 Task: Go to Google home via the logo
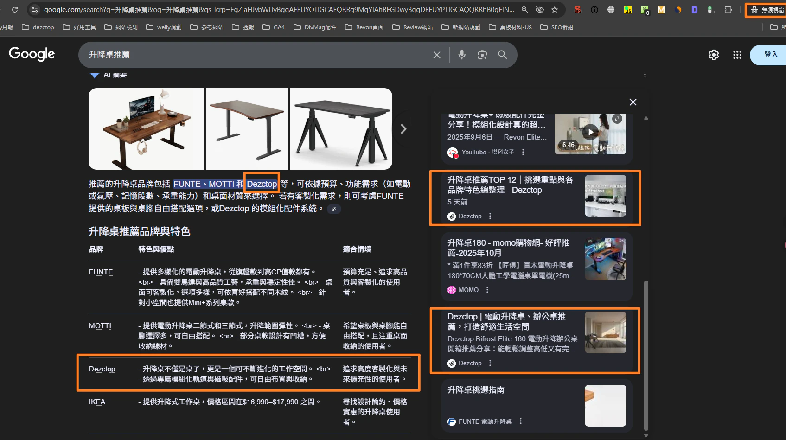(32, 54)
